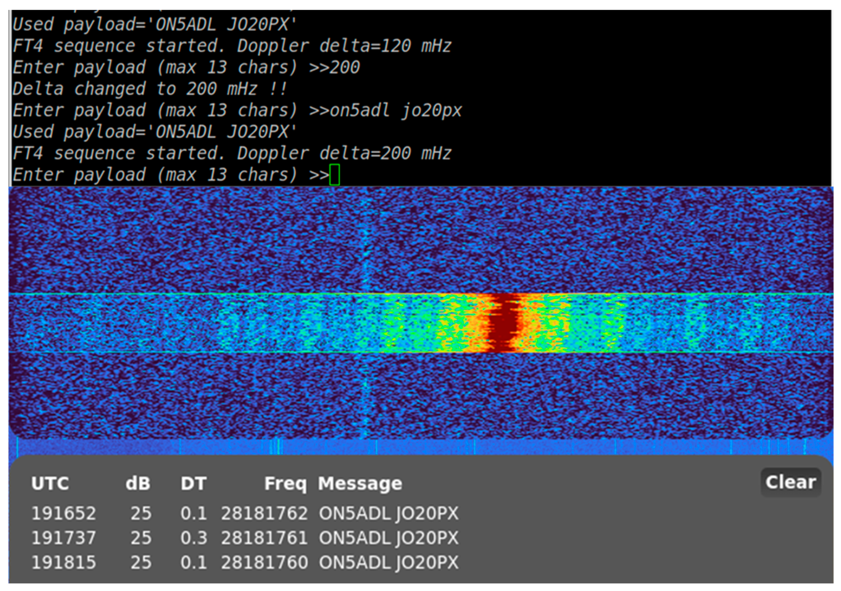Click the 'Doppler delta=120 mHz' terminal line
This screenshot has height=591, width=841.
231,46
